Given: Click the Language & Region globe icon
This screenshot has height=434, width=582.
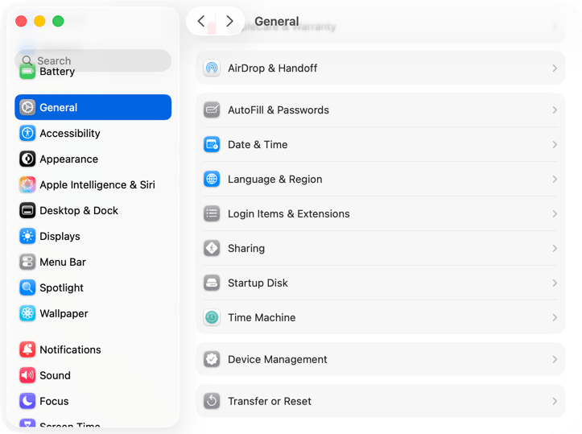Looking at the screenshot, I should click(212, 179).
